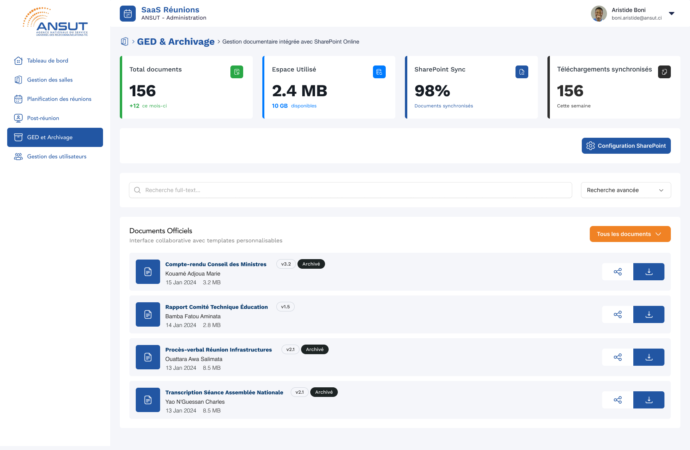Open Procès-verbal Réunion Infrastructures document
This screenshot has height=450, width=690.
tap(218, 350)
